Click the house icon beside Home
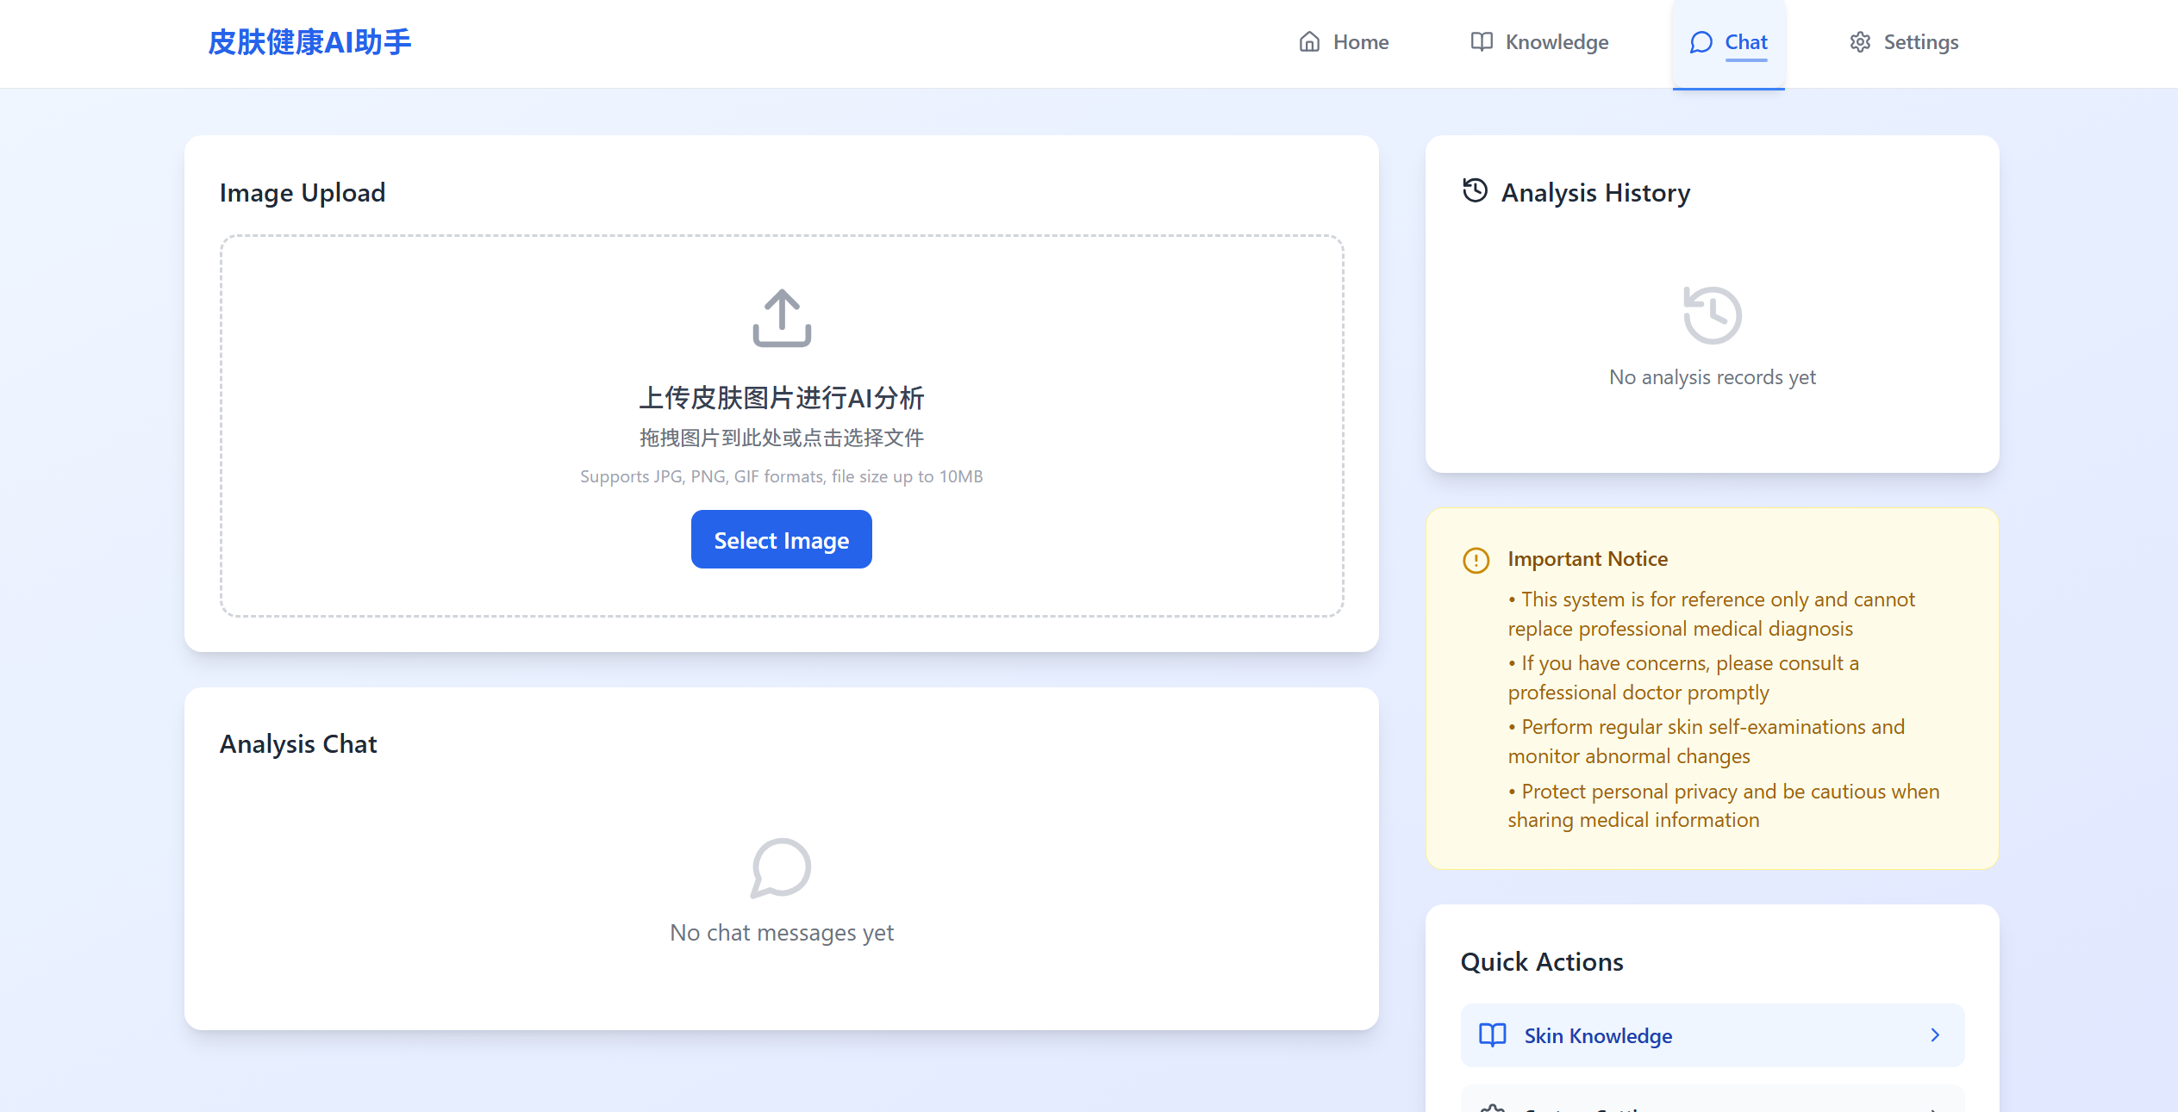The image size is (2178, 1112). (x=1309, y=42)
